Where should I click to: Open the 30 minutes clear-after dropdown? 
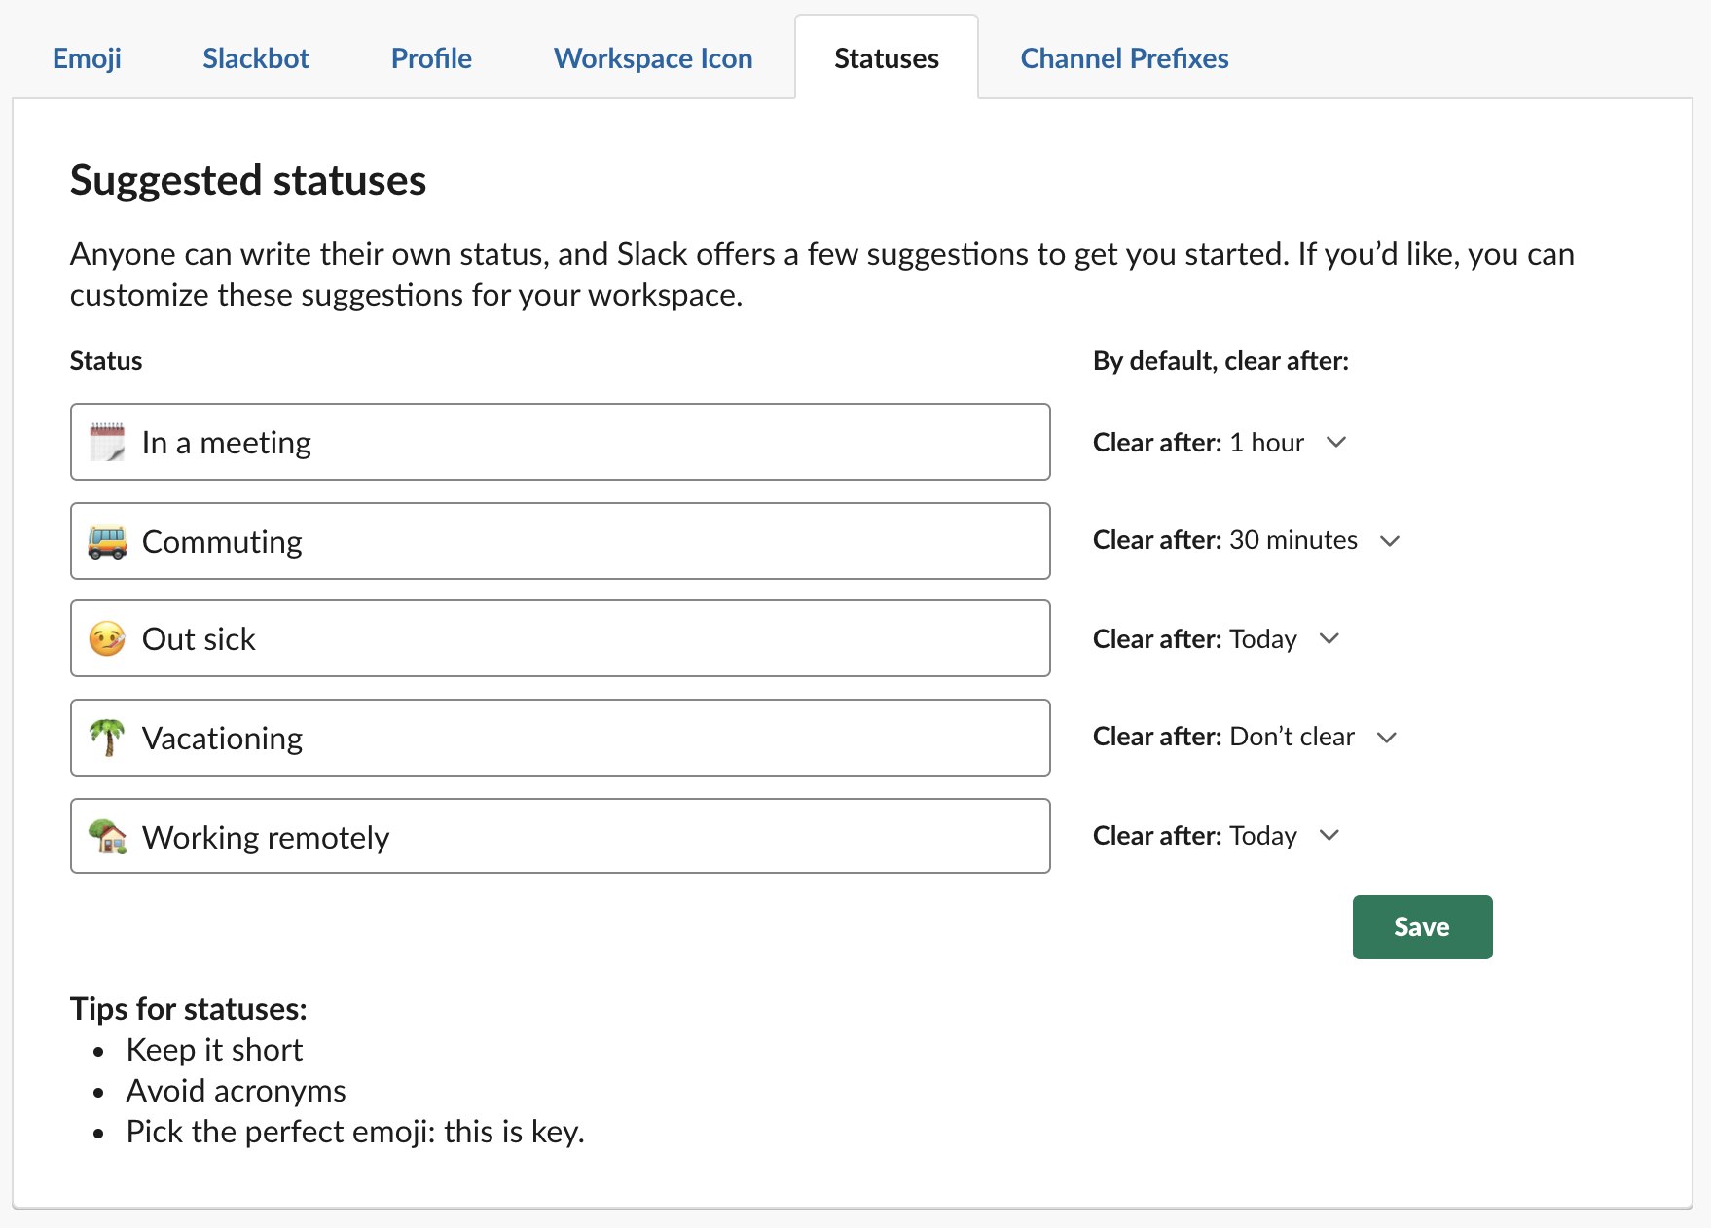[1246, 540]
